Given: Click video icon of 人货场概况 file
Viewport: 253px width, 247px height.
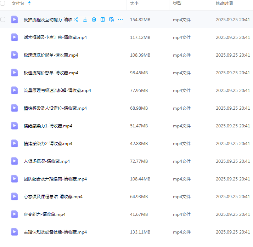Looking at the screenshot, I should pos(15,161).
